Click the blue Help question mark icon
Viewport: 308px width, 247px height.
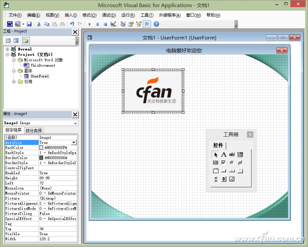(157, 24)
